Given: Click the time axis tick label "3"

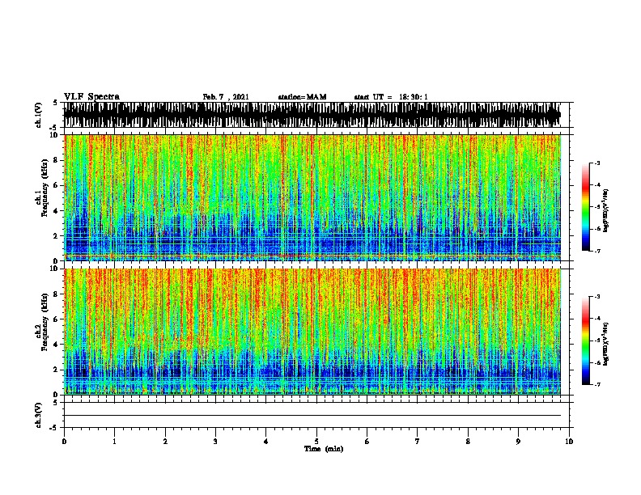Looking at the screenshot, I should 215,442.
